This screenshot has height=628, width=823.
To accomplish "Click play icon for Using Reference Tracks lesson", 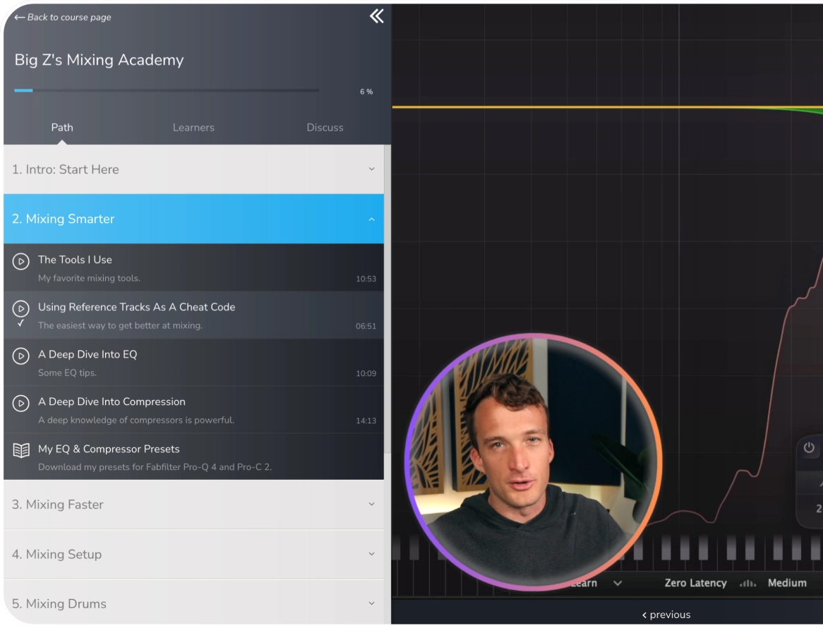I will [21, 308].
